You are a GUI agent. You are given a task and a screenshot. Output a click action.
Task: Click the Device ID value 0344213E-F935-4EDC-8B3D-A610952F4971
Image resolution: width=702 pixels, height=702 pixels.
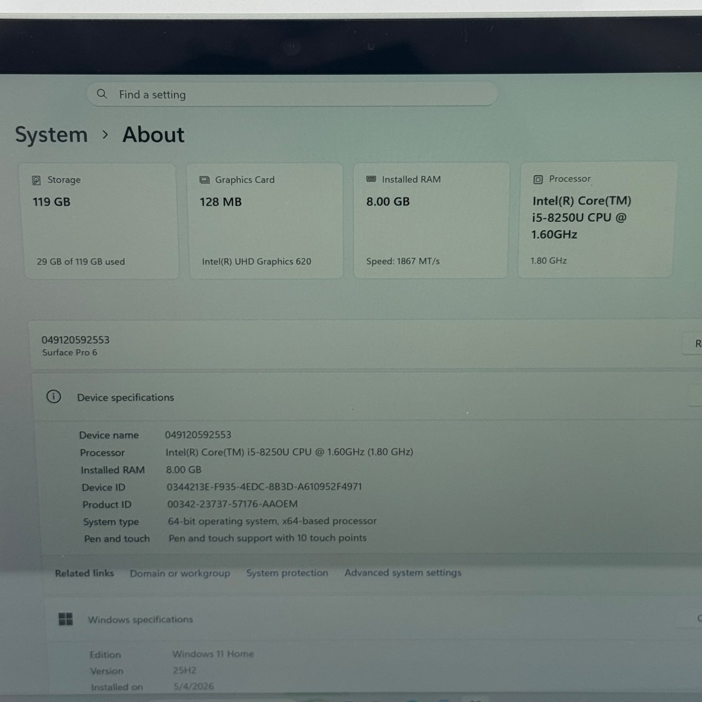264,486
